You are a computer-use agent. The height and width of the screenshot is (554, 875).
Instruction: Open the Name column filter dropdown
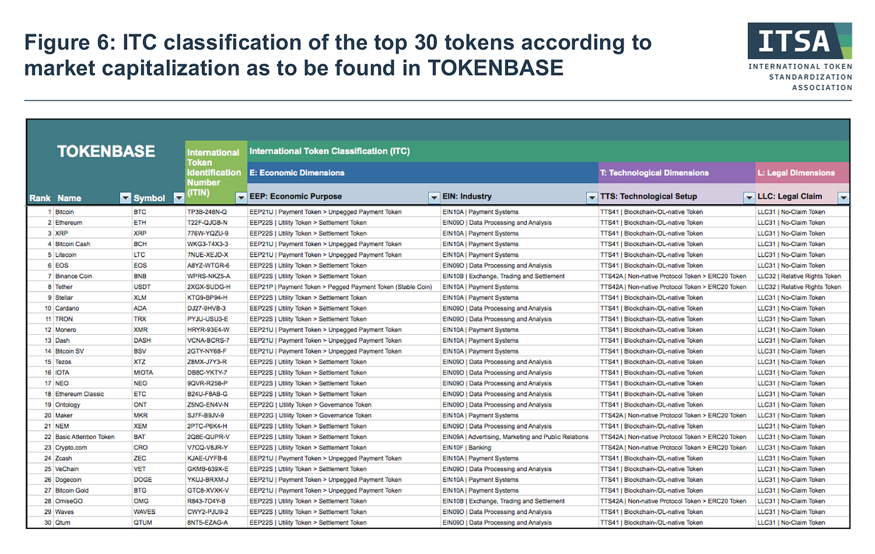[x=125, y=198]
